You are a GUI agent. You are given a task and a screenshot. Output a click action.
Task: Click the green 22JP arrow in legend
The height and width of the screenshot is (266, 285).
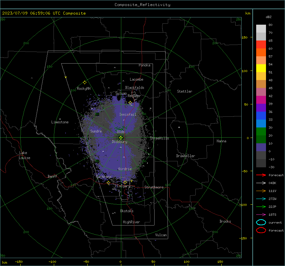point(261,207)
